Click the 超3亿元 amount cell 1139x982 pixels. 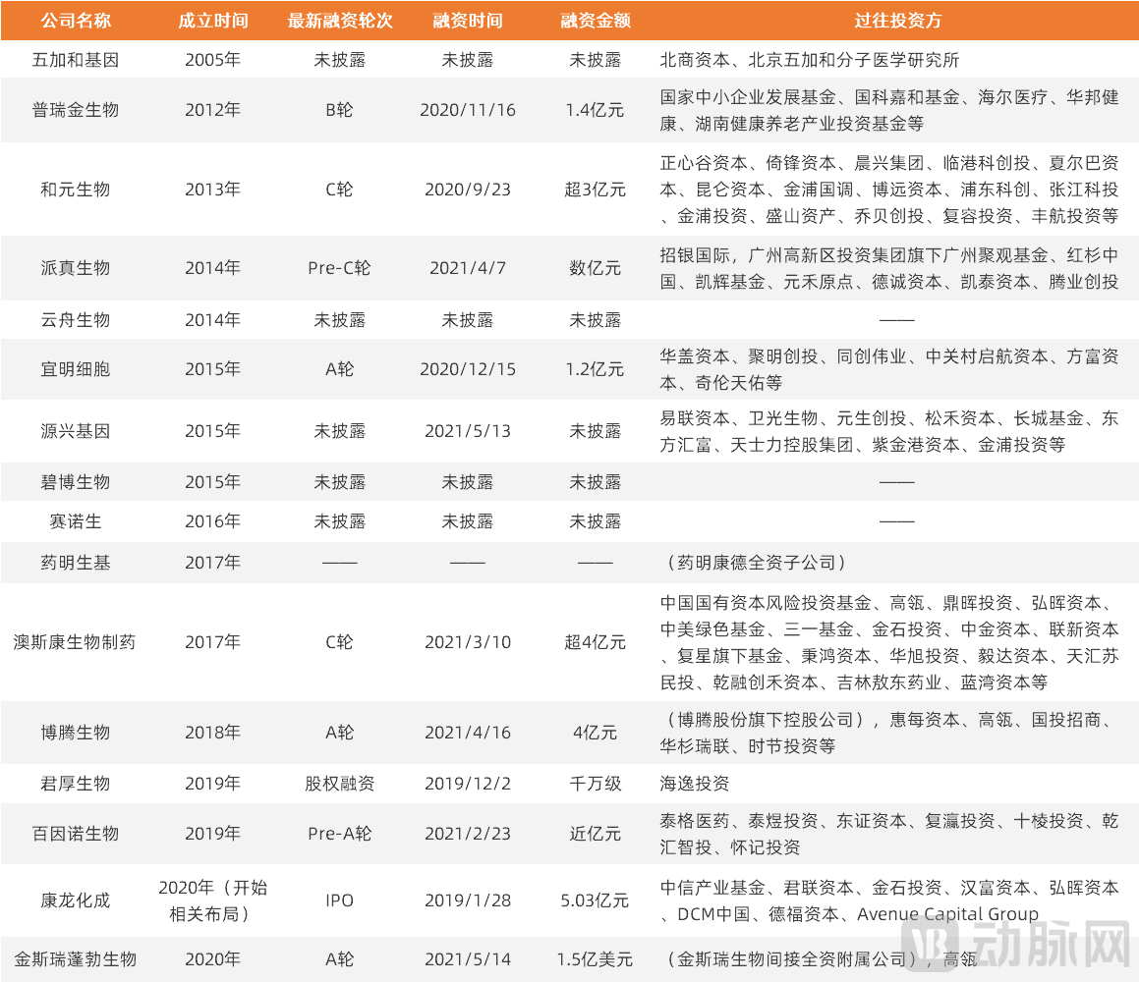click(596, 190)
